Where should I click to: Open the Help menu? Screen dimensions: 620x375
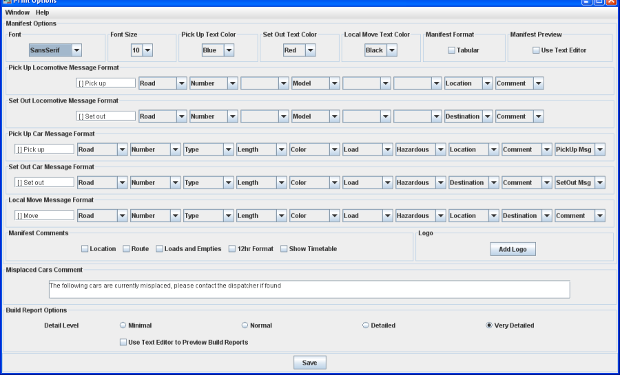[42, 12]
